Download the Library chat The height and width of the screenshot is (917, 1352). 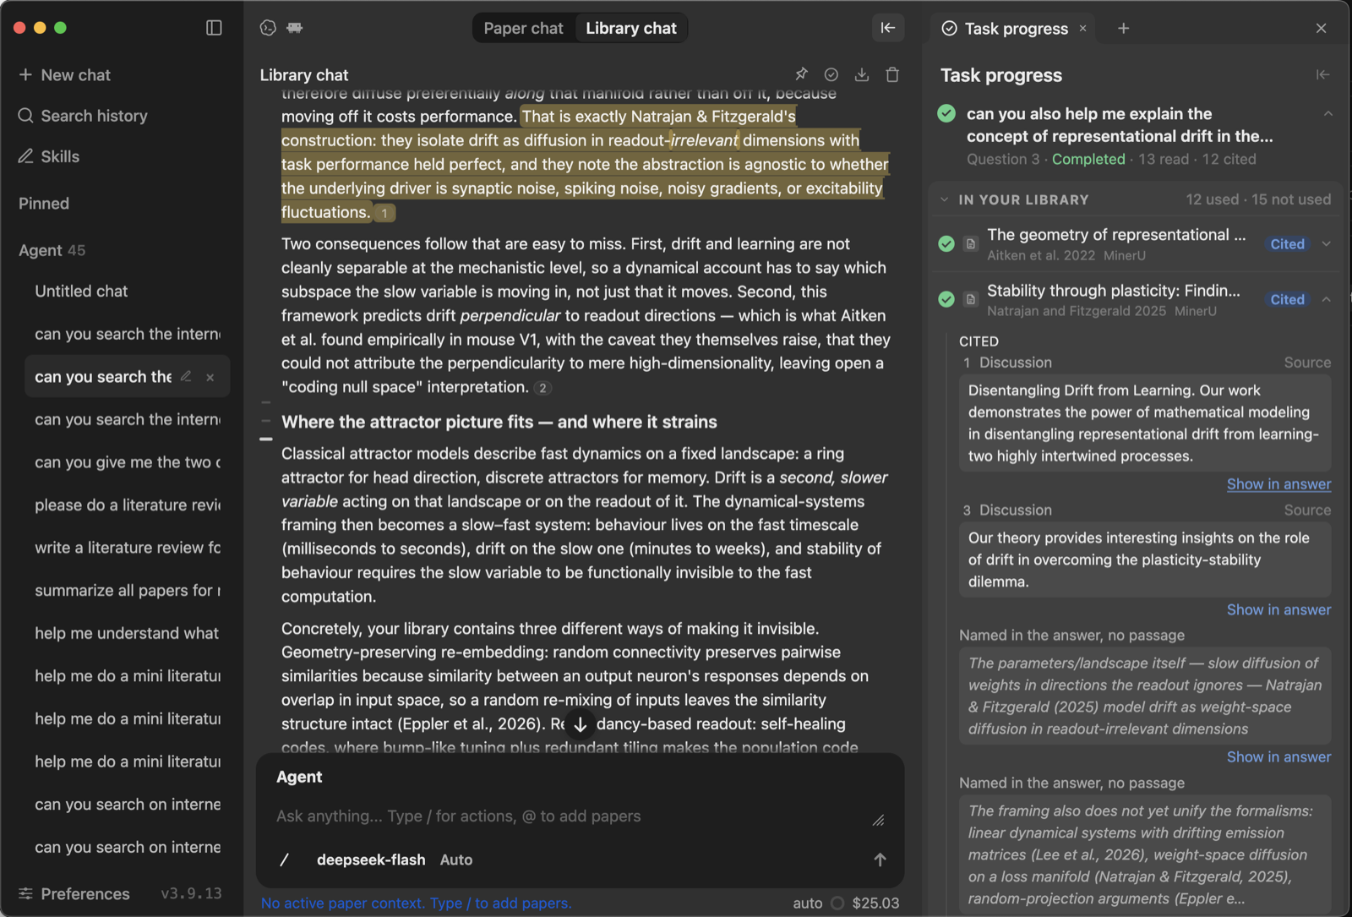pos(862,74)
